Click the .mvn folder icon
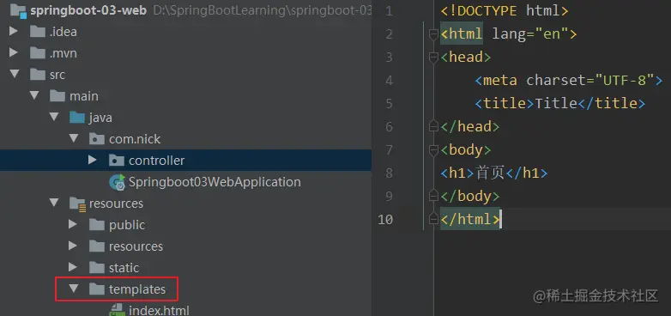Screen dimensions: 671x316 (38, 53)
